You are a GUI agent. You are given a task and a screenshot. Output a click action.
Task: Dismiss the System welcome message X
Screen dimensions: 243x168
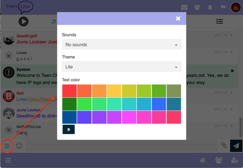pyautogui.click(x=232, y=71)
